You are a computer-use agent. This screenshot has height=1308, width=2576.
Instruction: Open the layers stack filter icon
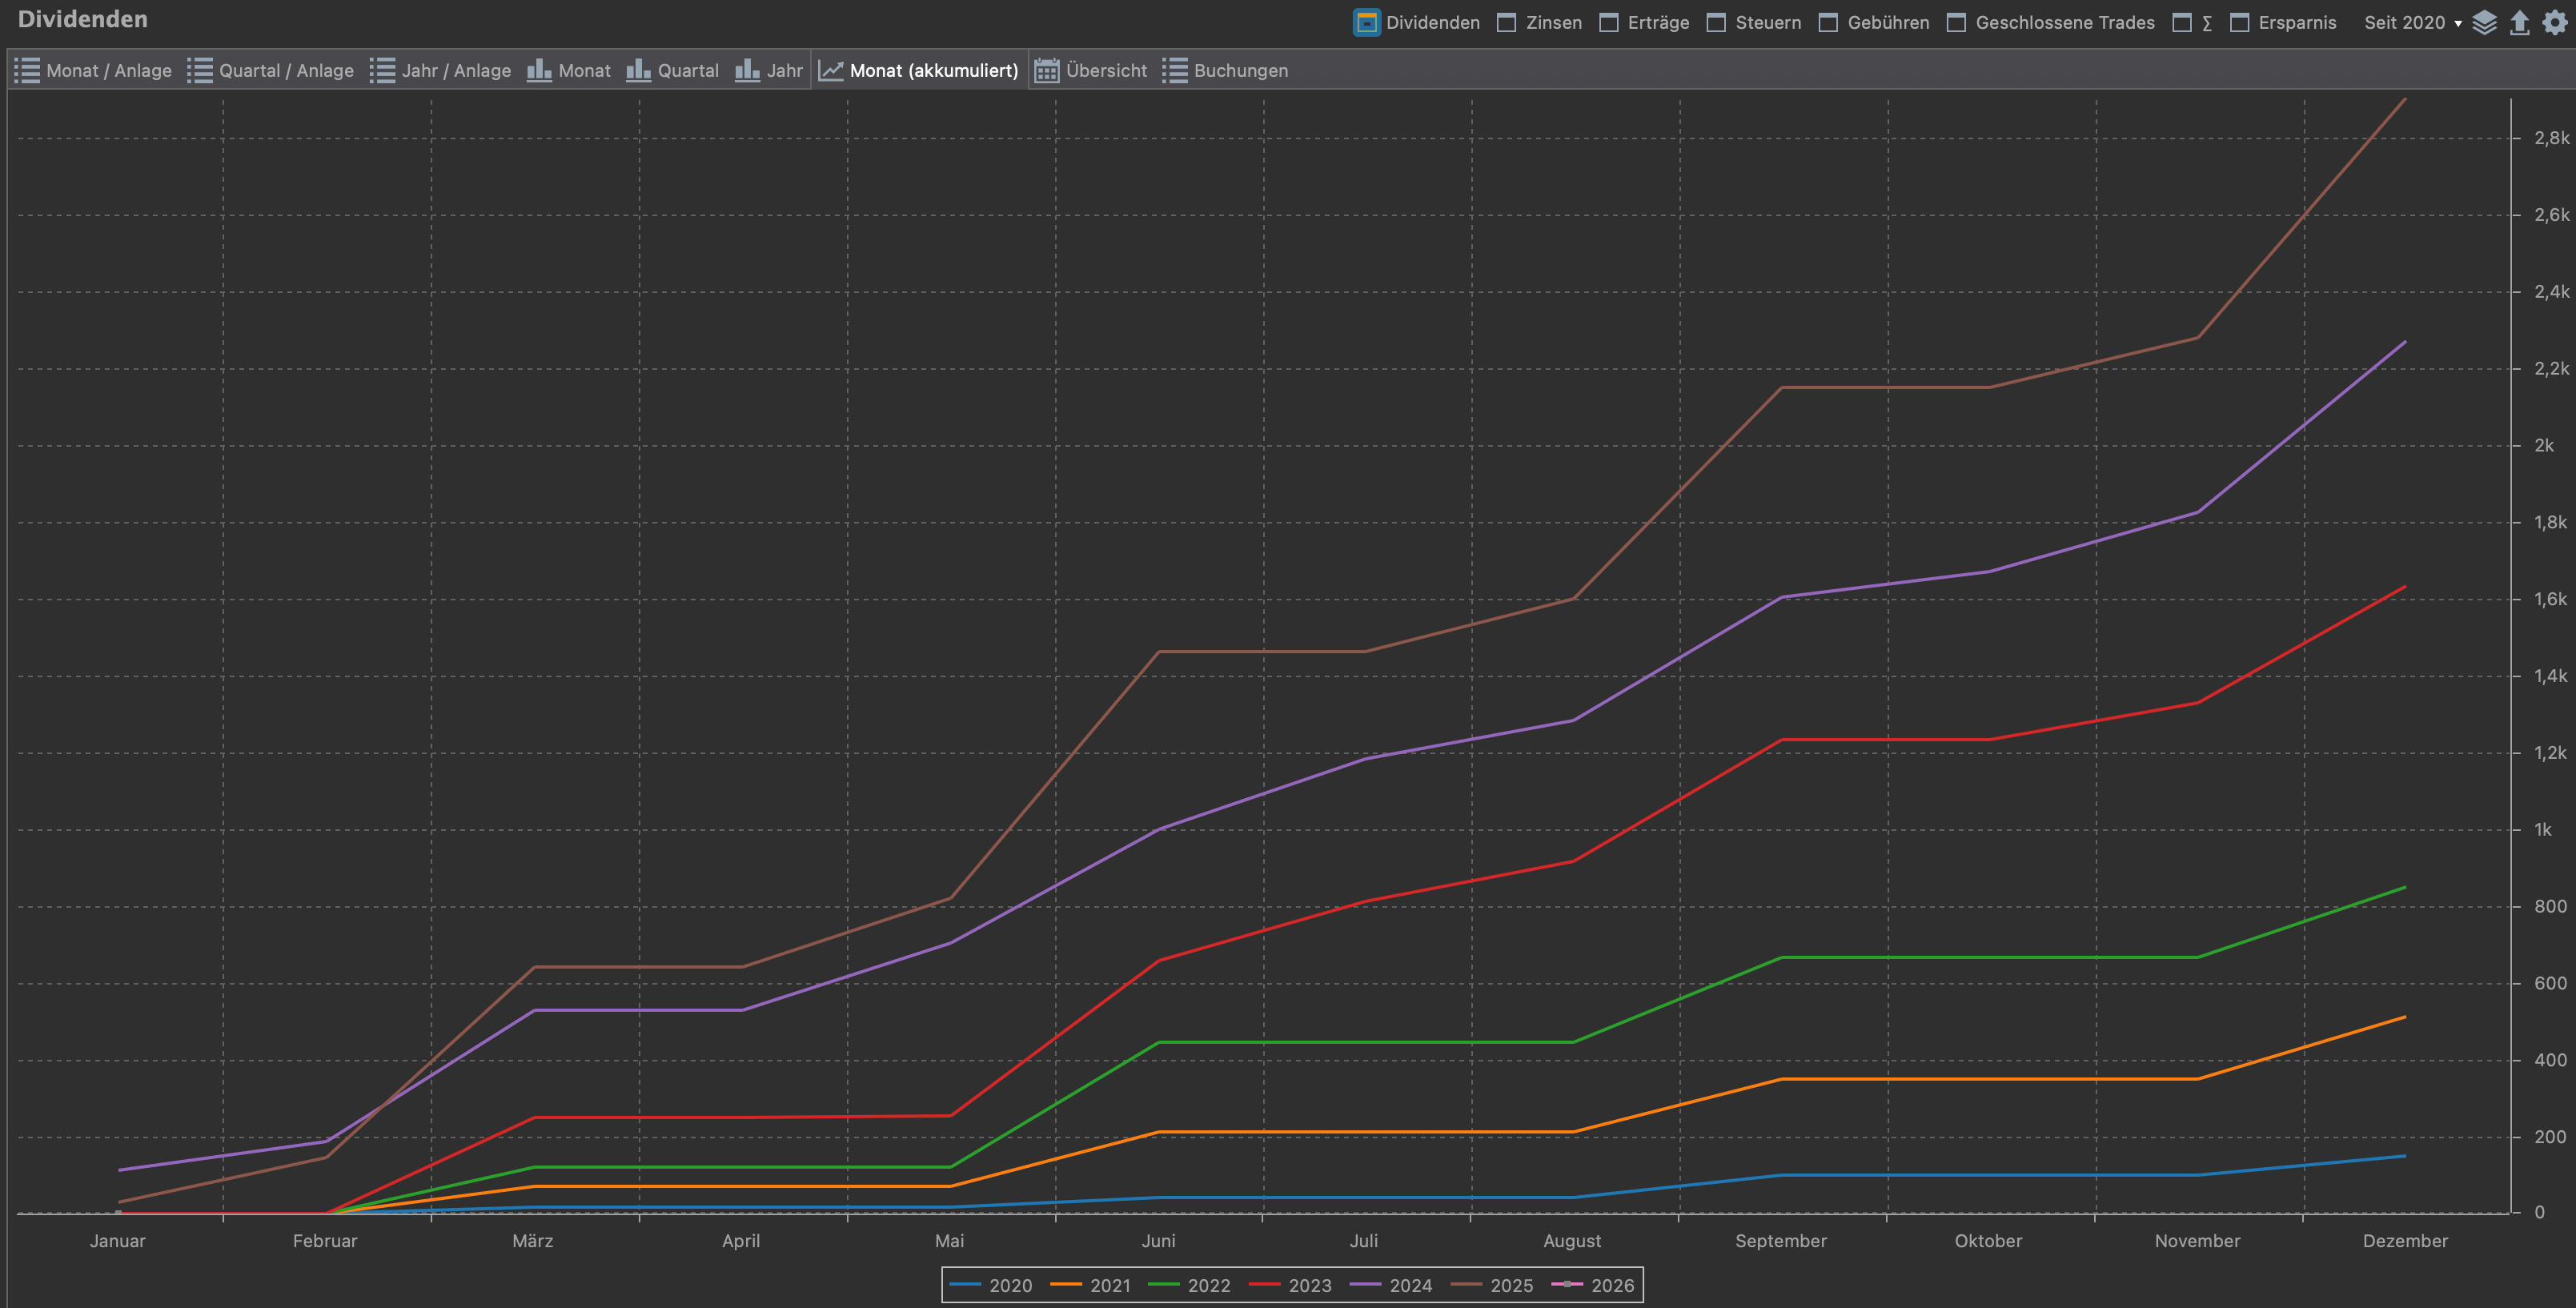coord(2484,22)
